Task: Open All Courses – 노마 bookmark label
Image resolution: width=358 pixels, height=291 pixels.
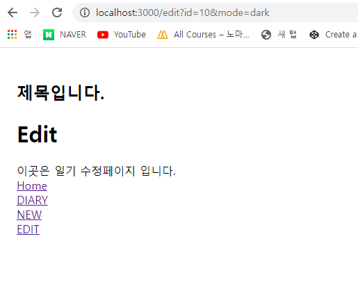Action: 211,35
